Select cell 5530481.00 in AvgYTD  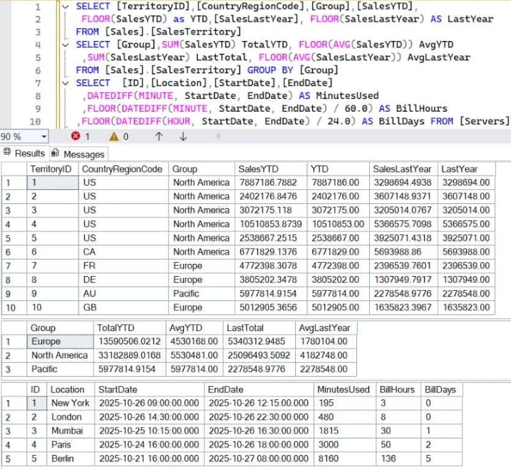(x=194, y=355)
